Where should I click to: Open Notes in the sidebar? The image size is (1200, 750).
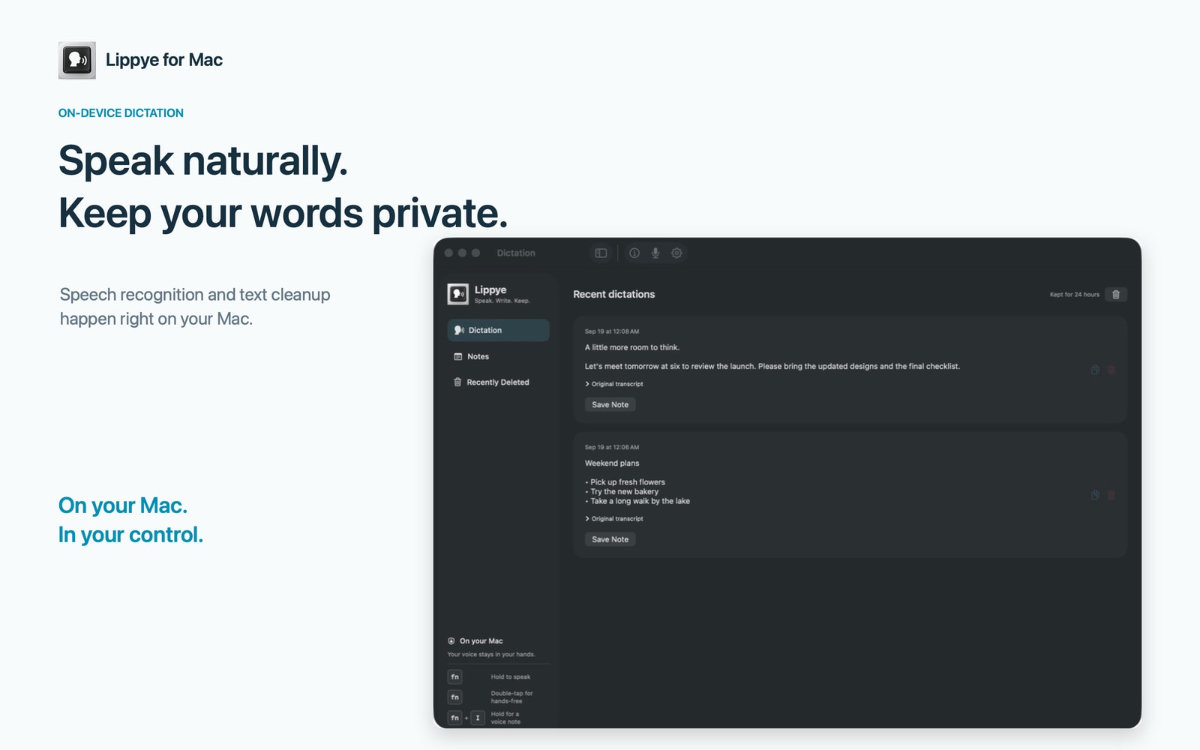(498, 356)
